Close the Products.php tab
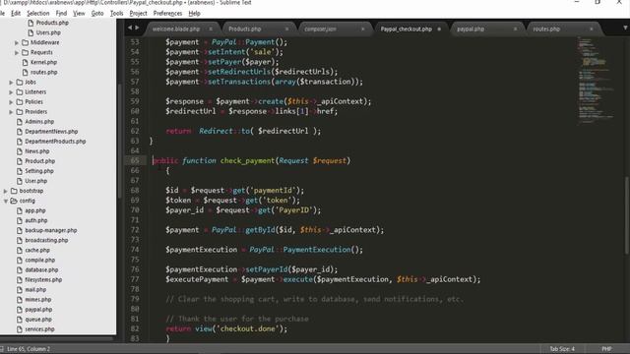The height and width of the screenshot is (354, 630). (286, 29)
